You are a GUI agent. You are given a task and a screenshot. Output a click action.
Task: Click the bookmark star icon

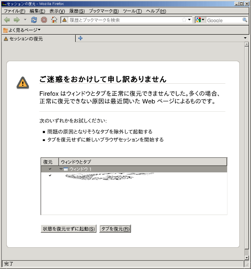pos(184,20)
